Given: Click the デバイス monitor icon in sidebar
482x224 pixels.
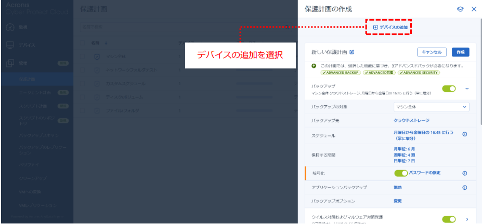Looking at the screenshot, I should tap(10, 45).
